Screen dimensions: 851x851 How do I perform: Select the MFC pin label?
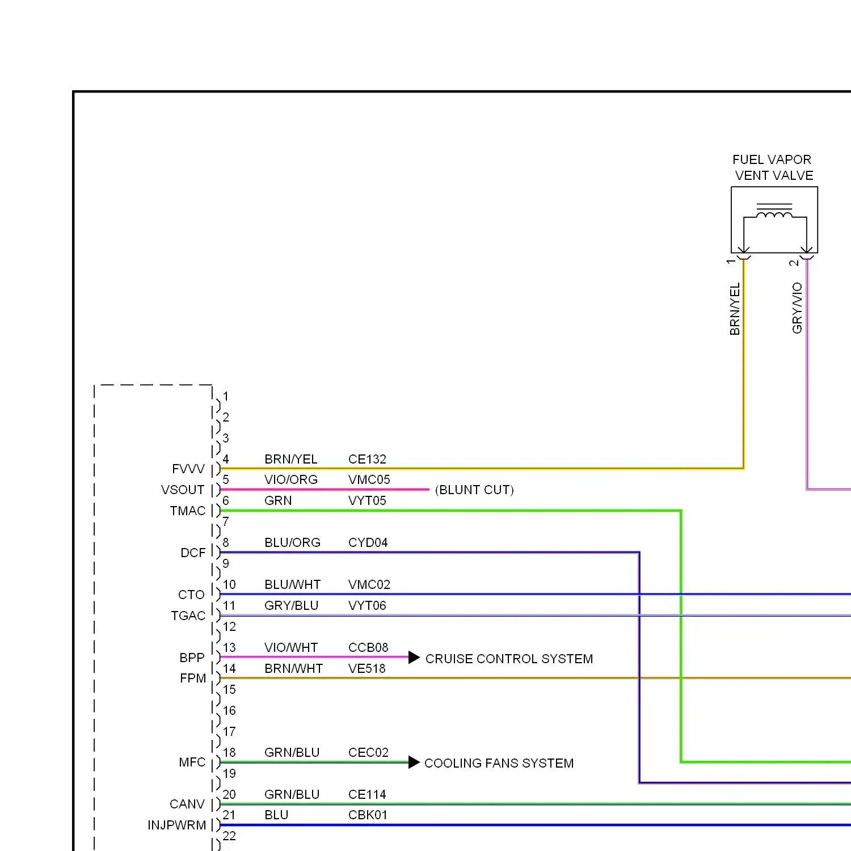click(192, 762)
